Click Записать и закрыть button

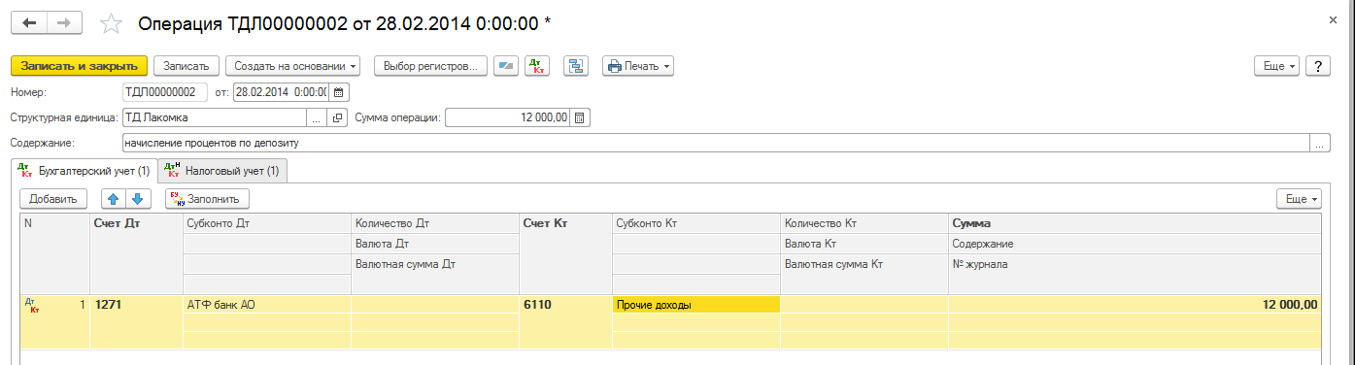pos(79,66)
